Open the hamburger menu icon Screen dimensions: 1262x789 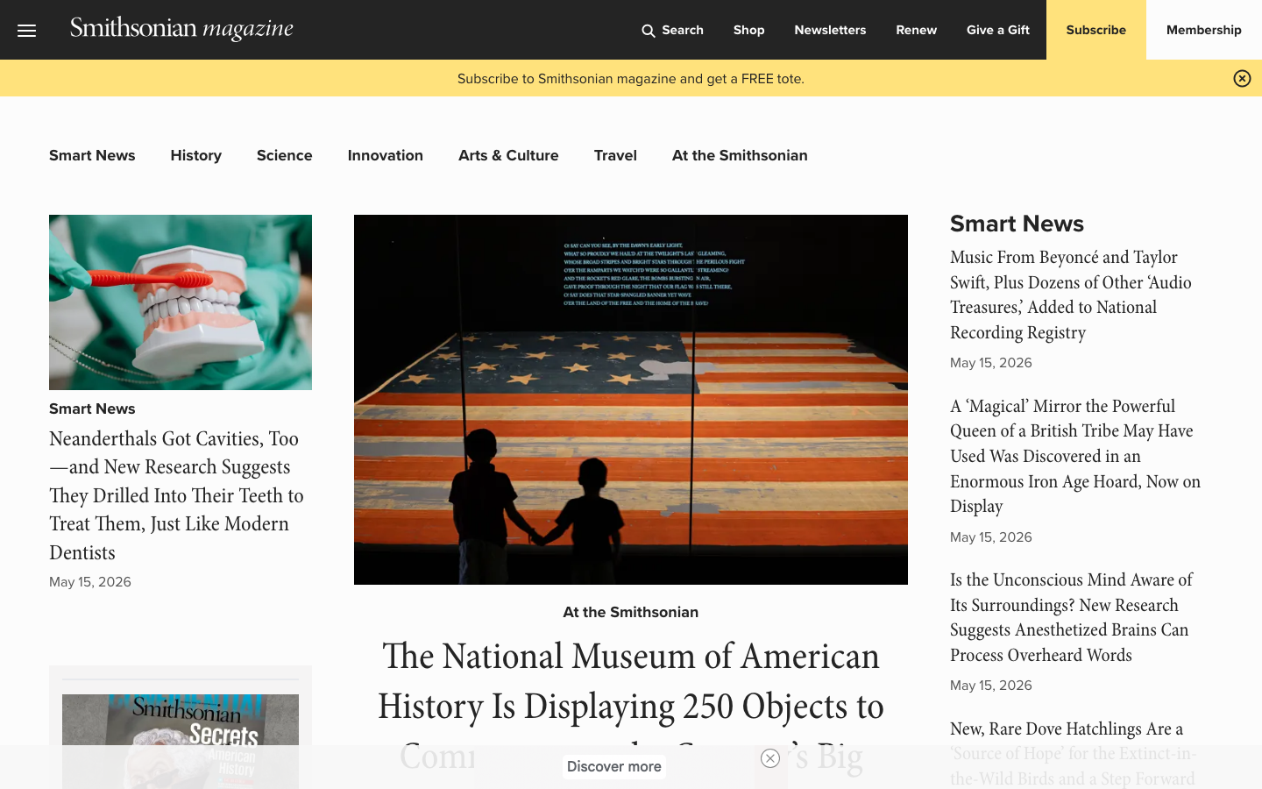(27, 31)
